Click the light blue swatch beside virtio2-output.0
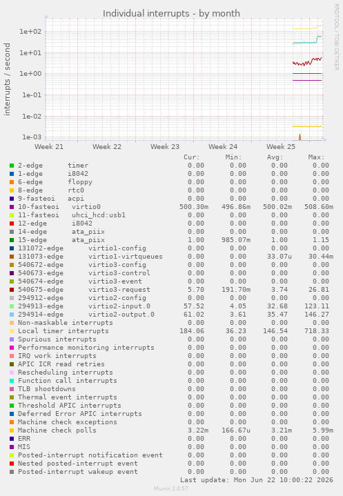This screenshot has height=496, width=343. pos(12,315)
